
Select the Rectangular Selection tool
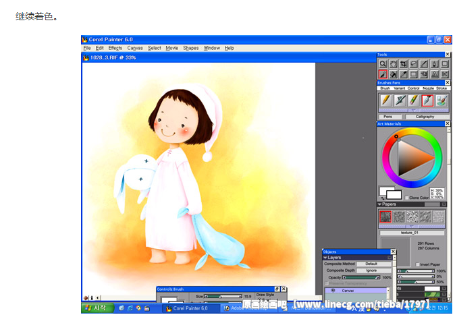[x=414, y=74]
